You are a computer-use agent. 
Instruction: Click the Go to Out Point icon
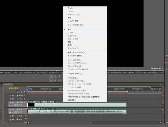[x=55, y=80]
